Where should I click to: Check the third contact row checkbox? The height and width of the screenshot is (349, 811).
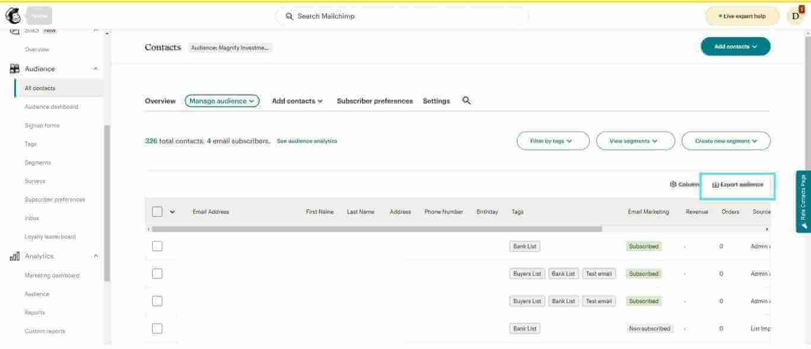pyautogui.click(x=157, y=301)
